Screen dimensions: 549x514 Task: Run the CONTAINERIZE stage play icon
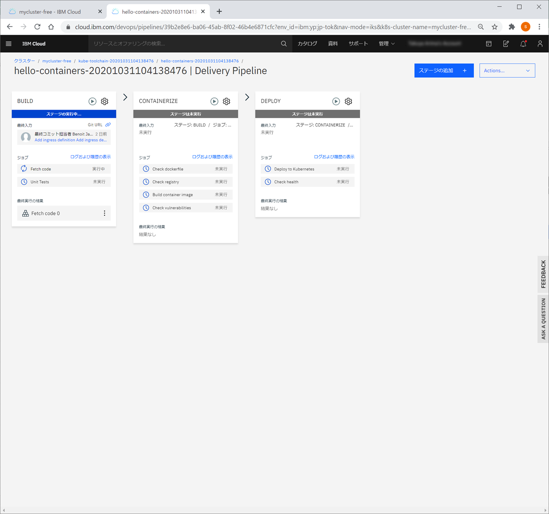[x=214, y=101]
